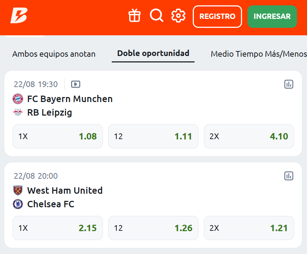Screen dimensions: 307x254
Task: Click the REGISTRO button
Action: point(217,16)
